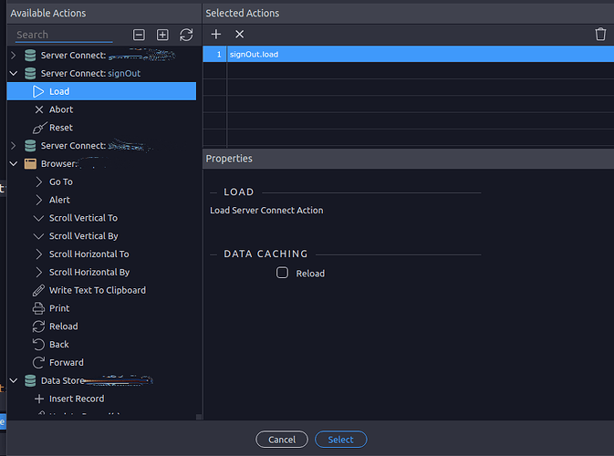Viewport: 614px width, 456px height.
Task: Click the Go To arrow icon
Action: (38, 182)
